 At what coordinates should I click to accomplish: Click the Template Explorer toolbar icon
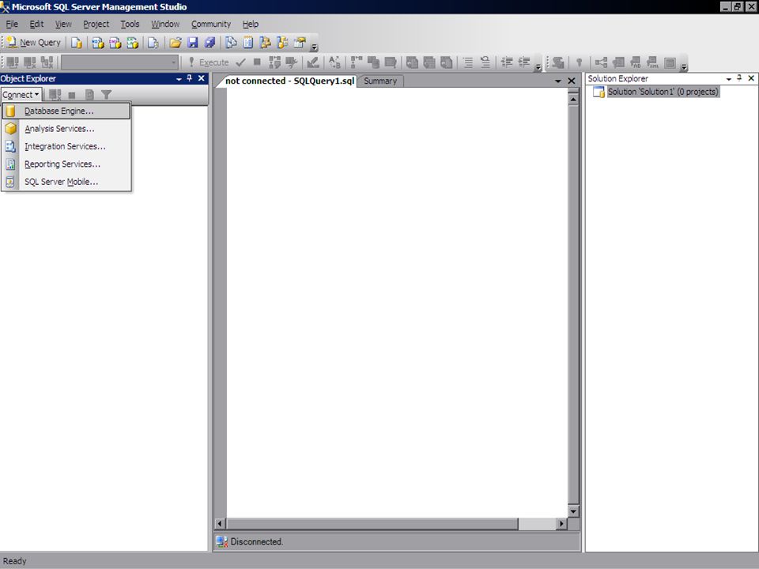point(283,43)
